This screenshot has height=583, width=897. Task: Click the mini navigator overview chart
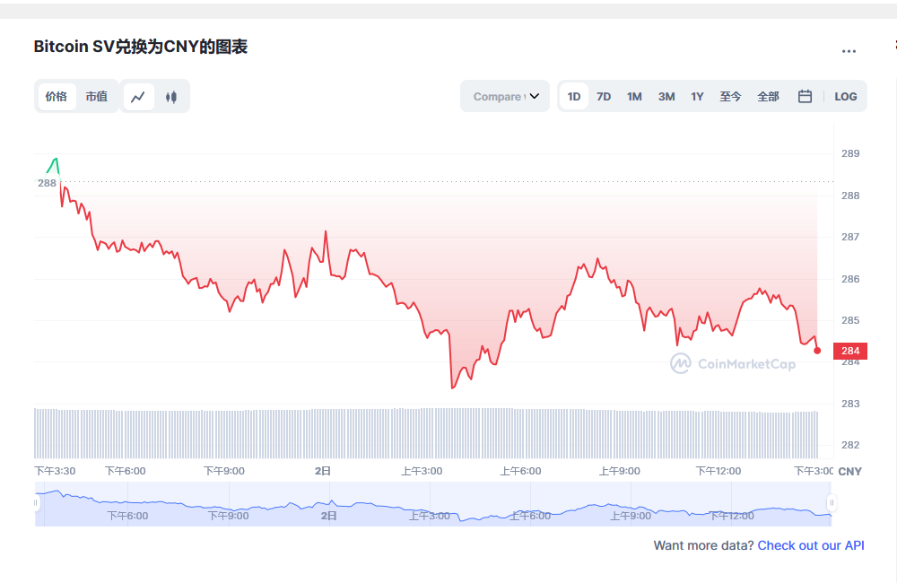[x=433, y=503]
